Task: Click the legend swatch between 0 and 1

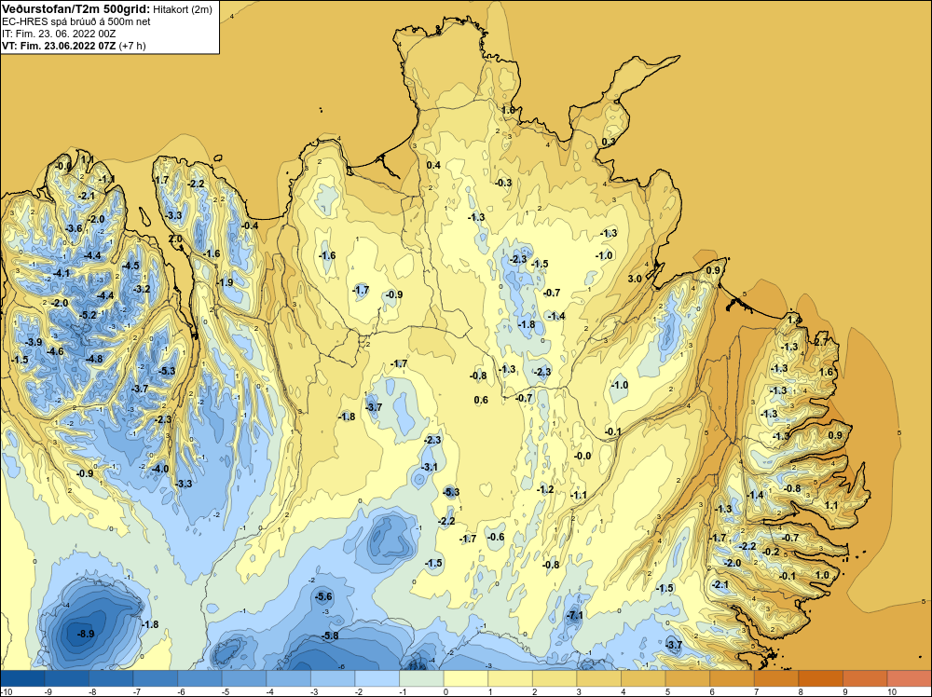Action: click(x=466, y=678)
